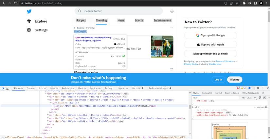
Task: Open Explore from the hashtag icon
Action: [x=29, y=21]
